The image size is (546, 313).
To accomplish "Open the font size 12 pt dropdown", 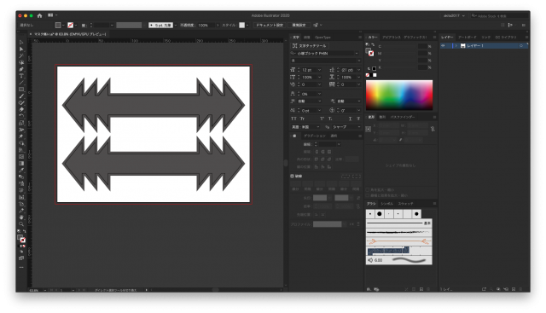I will pos(319,70).
